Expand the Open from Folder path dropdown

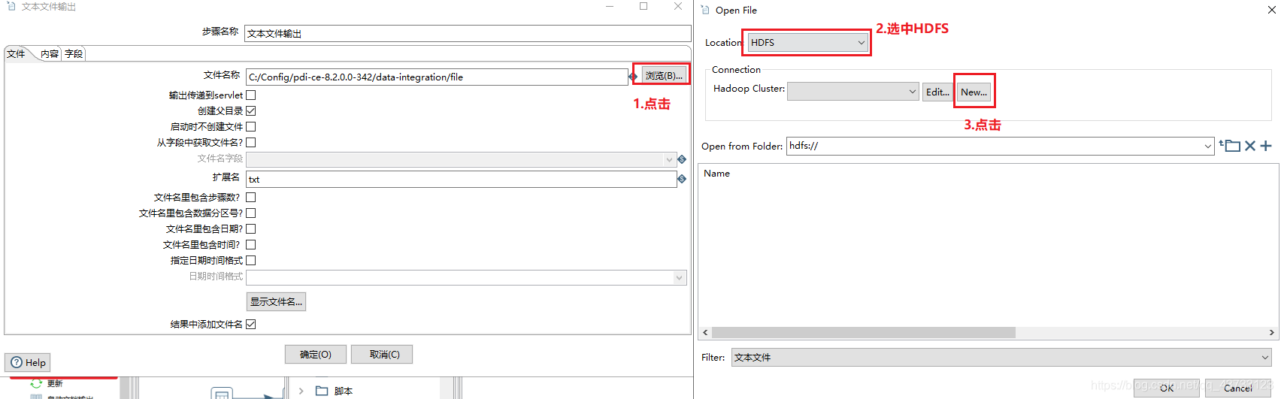coord(1208,147)
